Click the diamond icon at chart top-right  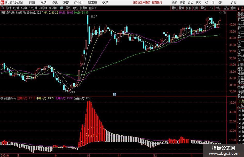pyautogui.click(x=220, y=13)
